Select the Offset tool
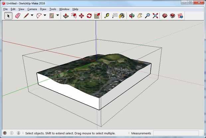Viewport: 206px width, 138px height. click(x=74, y=16)
